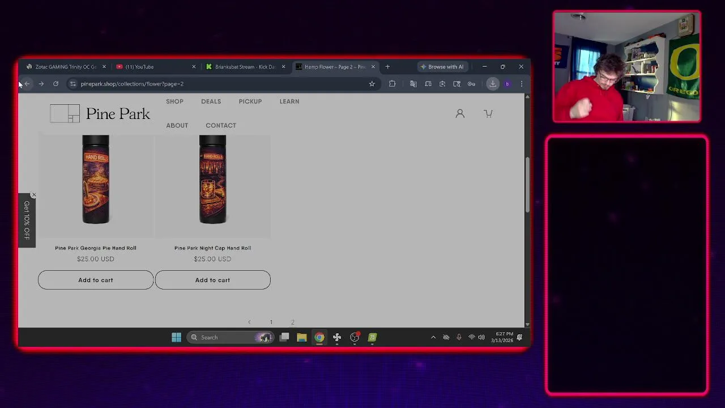
Task: Reload the Pine Park page
Action: pyautogui.click(x=56, y=84)
